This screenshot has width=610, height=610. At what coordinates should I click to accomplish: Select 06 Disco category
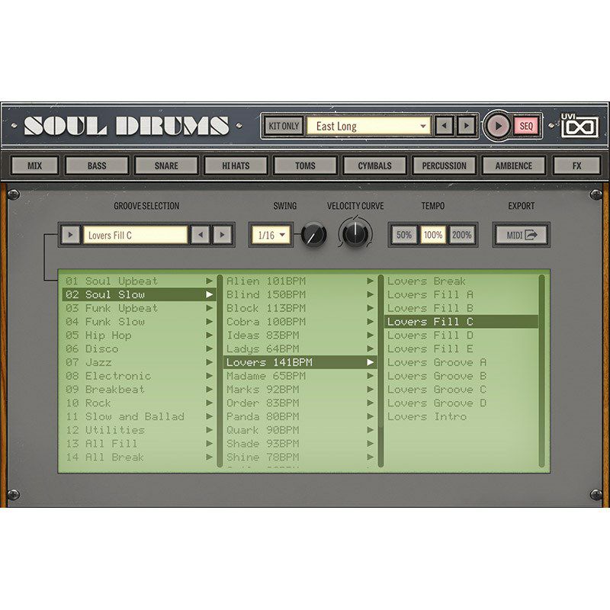tap(140, 349)
